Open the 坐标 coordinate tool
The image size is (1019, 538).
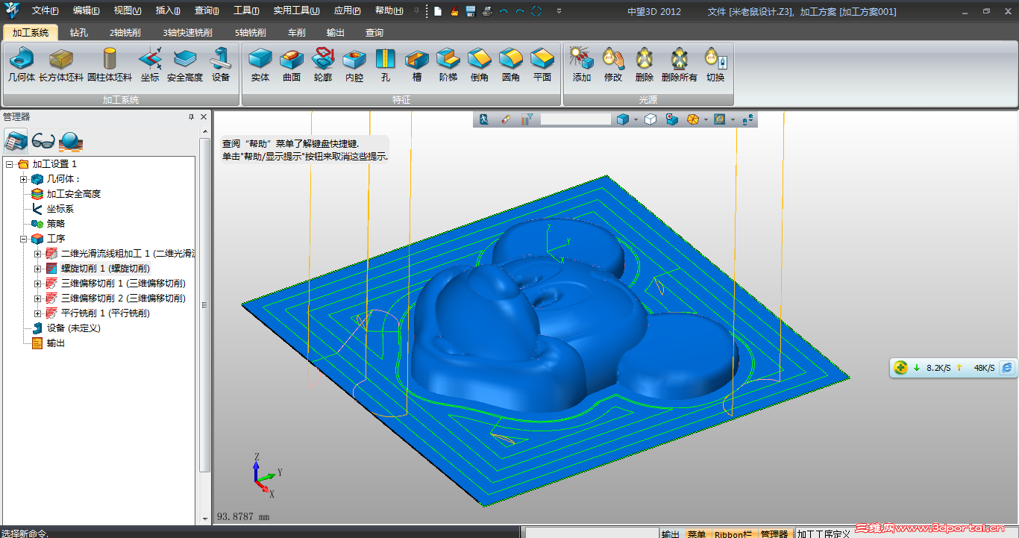click(x=150, y=65)
